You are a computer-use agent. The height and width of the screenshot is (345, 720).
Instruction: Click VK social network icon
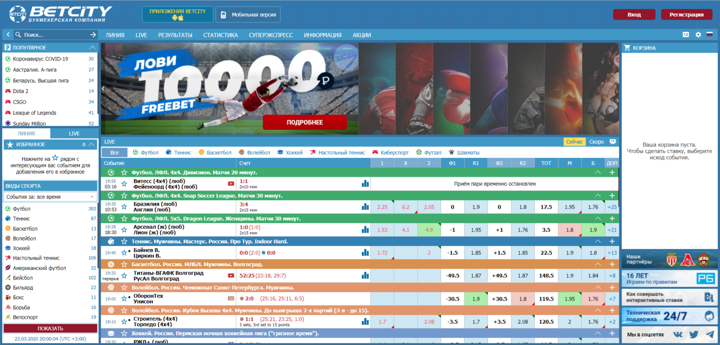[678, 335]
